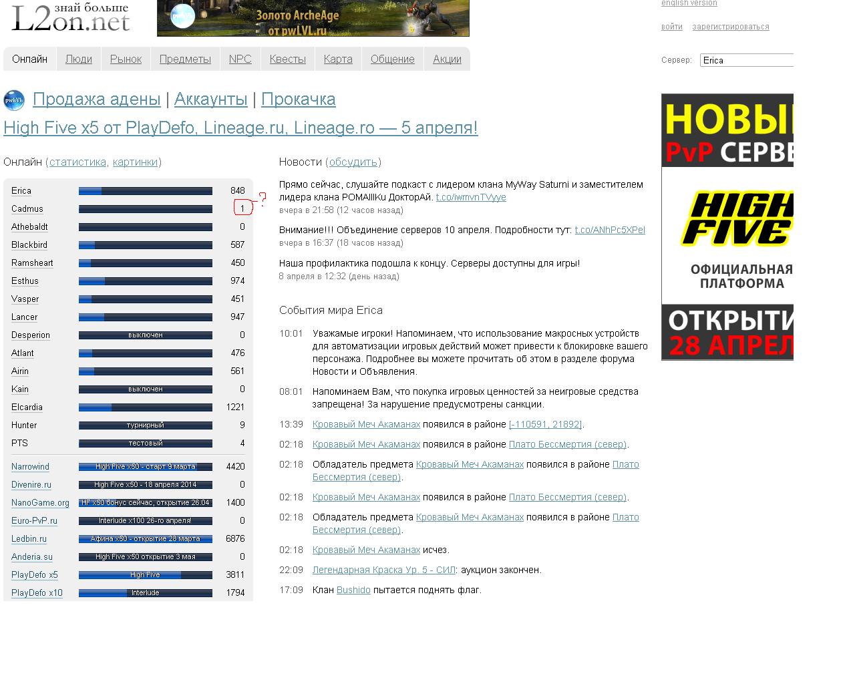Select the Athebaldt server
Screen dimensions: 855x684
(29, 227)
